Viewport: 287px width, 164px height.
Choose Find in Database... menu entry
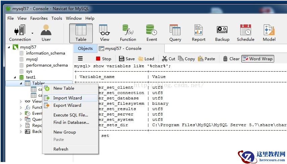click(70, 122)
